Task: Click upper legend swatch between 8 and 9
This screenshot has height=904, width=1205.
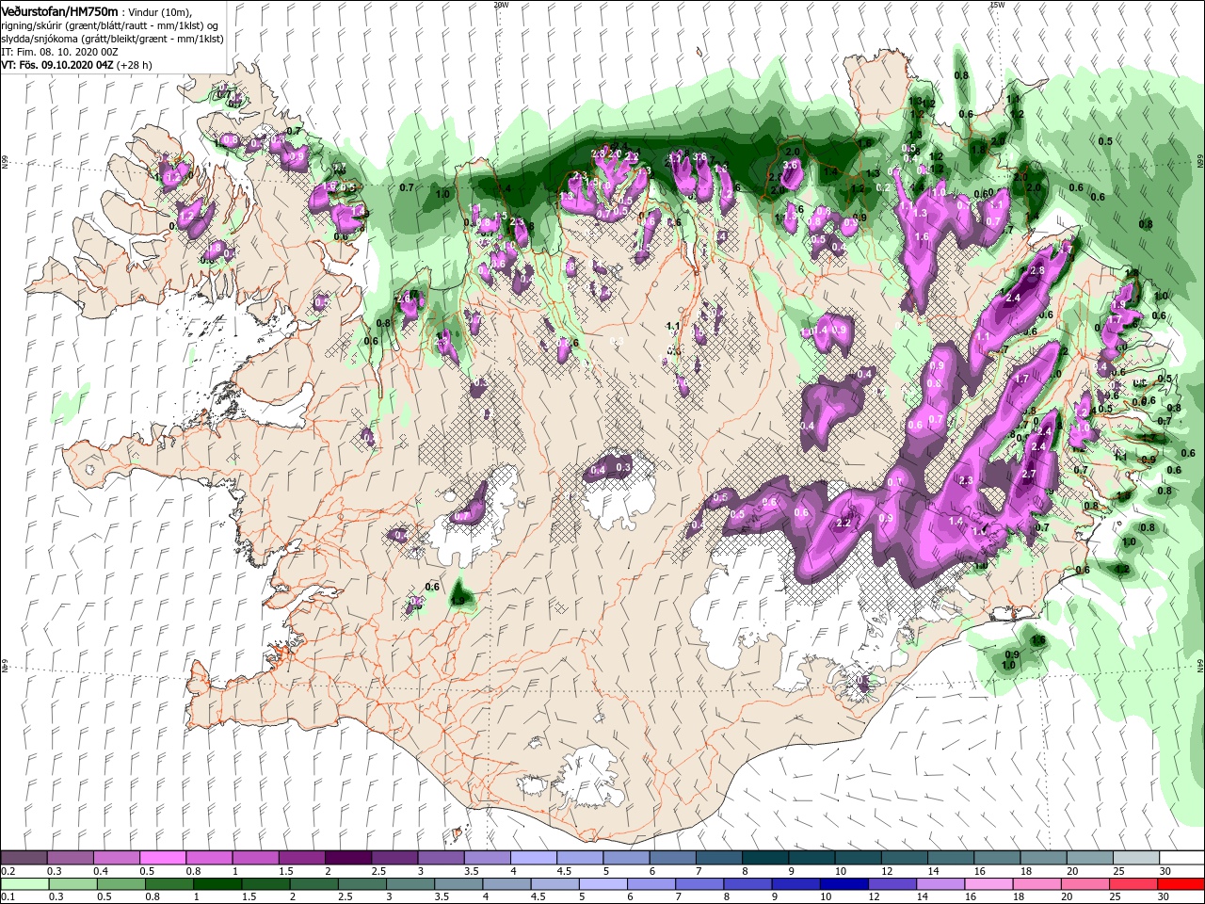Action: click(764, 858)
